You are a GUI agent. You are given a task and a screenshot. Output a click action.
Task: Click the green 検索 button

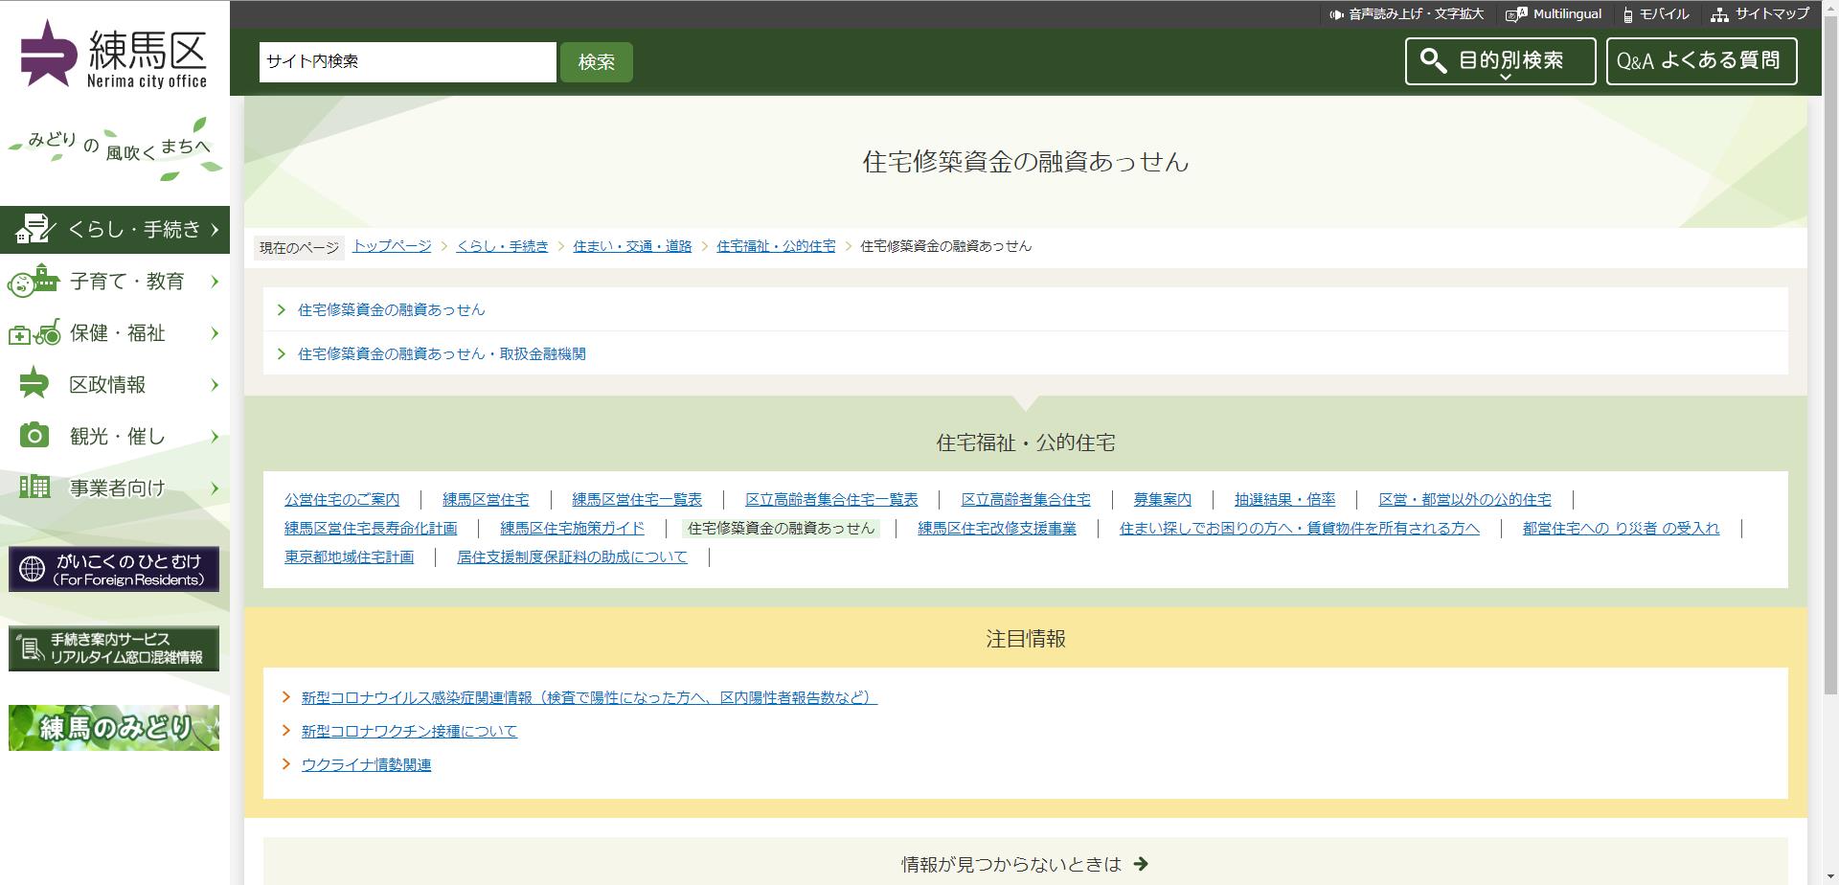point(597,62)
